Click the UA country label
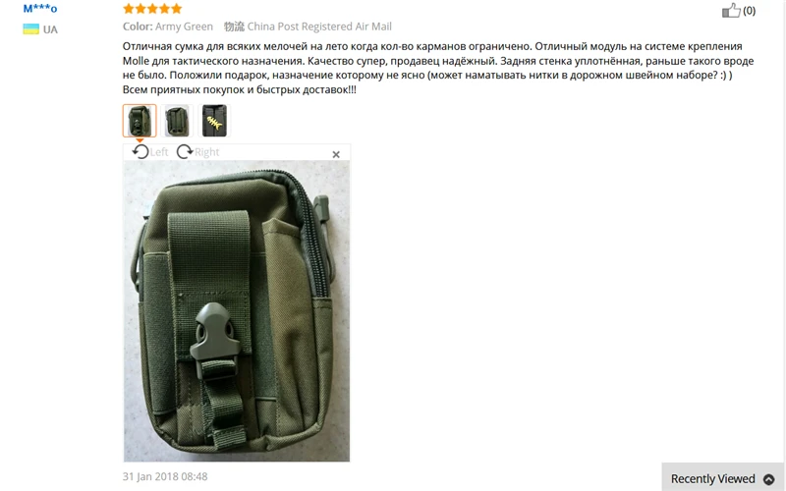Viewport: 786px width, 491px height. [x=50, y=29]
